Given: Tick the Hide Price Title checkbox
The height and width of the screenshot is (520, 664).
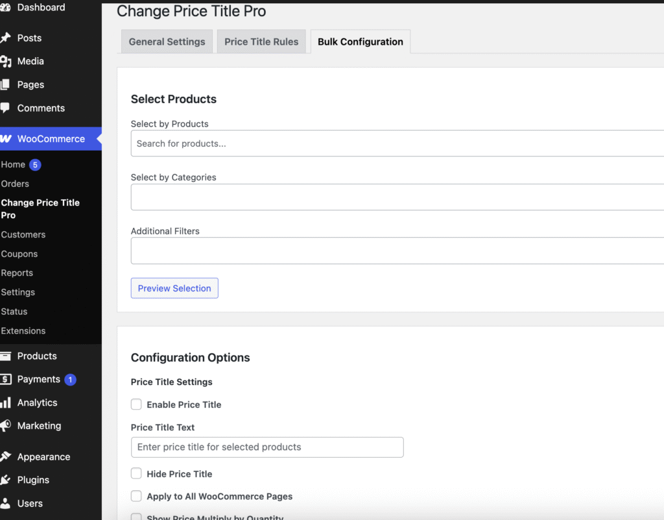Looking at the screenshot, I should pos(136,474).
